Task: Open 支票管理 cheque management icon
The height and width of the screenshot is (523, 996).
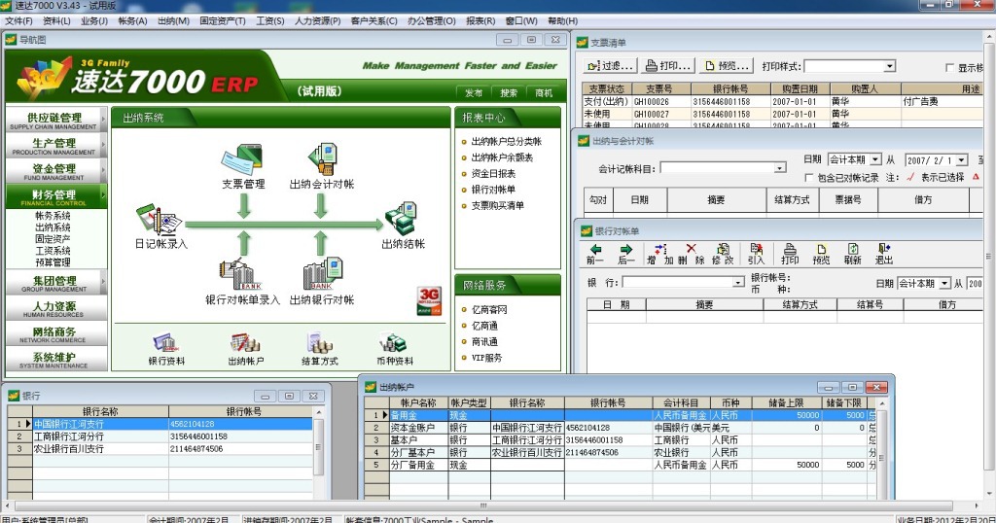Action: click(242, 160)
